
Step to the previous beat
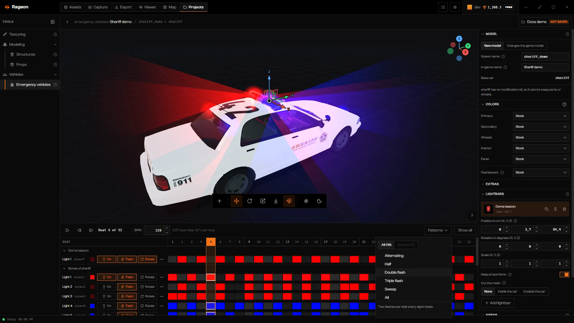pyautogui.click(x=79, y=230)
